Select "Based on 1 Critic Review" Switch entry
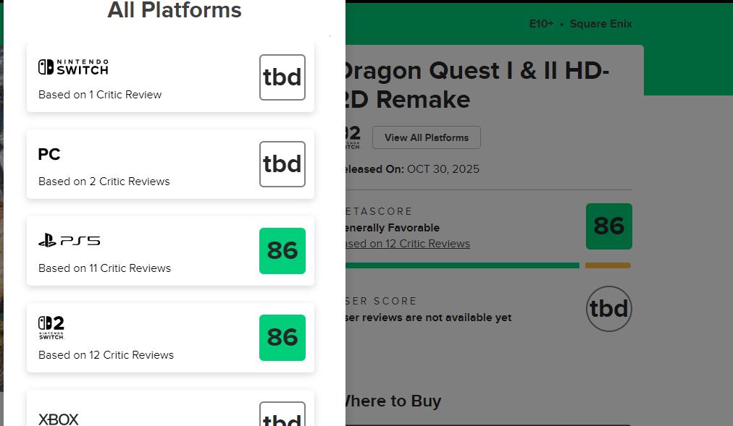733x426 pixels. coord(100,95)
